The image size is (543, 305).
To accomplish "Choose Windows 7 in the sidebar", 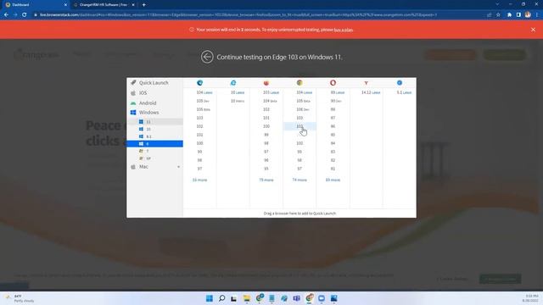I will (x=154, y=151).
